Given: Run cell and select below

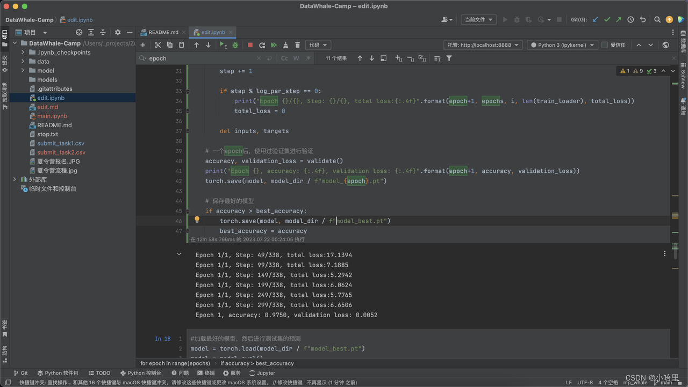Looking at the screenshot, I should tap(223, 45).
